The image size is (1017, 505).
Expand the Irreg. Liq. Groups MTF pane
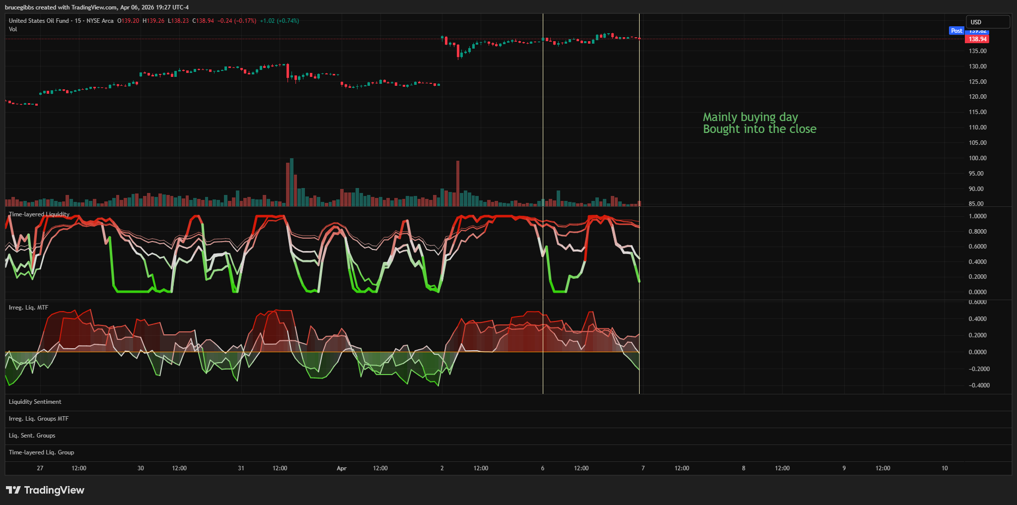click(x=39, y=419)
